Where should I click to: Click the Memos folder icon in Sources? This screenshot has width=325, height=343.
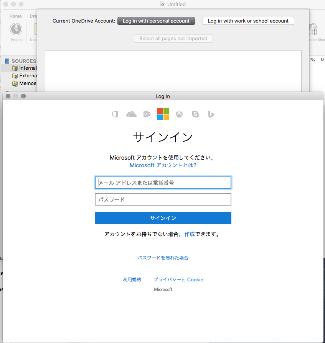click(x=15, y=83)
